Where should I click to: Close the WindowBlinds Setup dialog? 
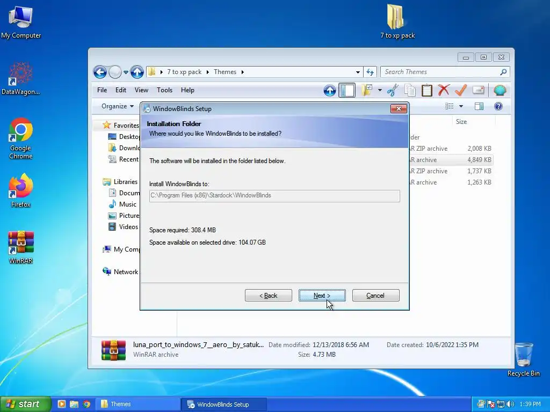click(399, 108)
